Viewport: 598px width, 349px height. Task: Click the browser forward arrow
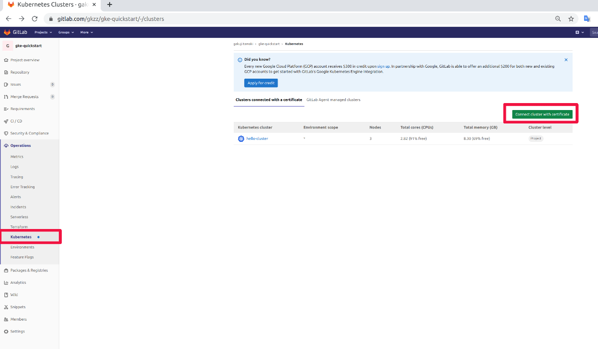[21, 18]
